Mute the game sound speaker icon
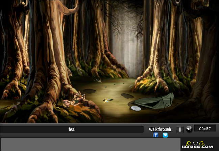Screen dimensions: 219x151 189,129
